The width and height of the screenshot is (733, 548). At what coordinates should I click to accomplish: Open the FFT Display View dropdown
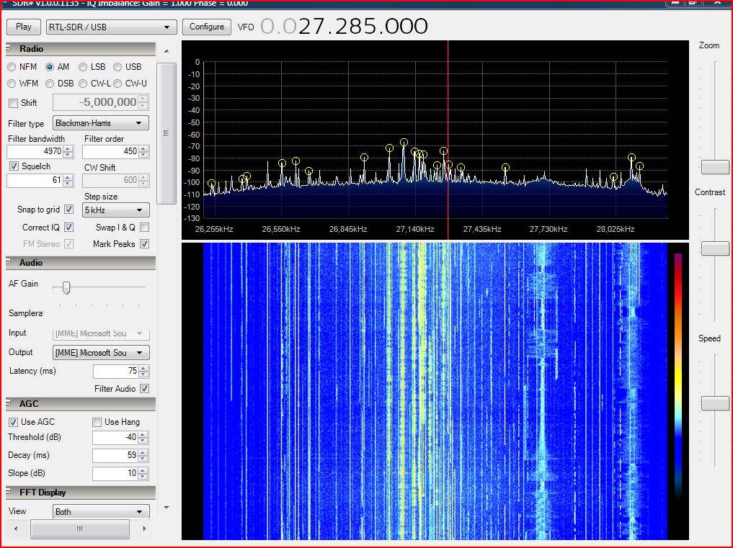(101, 512)
